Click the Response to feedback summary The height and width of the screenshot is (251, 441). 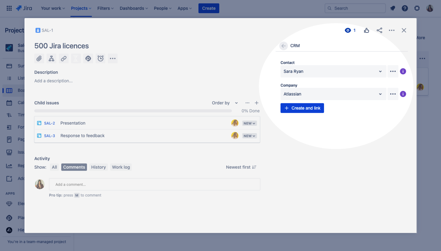[82, 136]
